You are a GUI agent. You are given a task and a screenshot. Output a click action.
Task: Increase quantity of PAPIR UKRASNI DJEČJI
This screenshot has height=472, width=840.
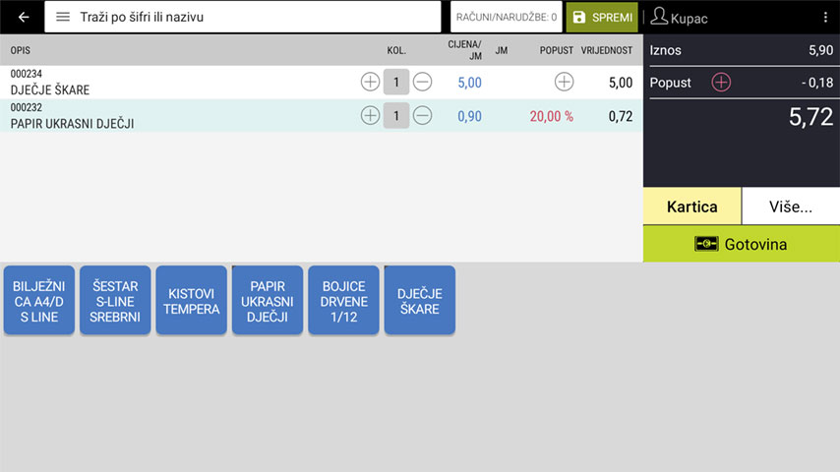click(370, 116)
